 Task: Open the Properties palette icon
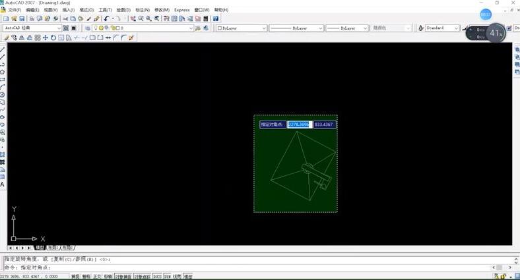click(166, 19)
